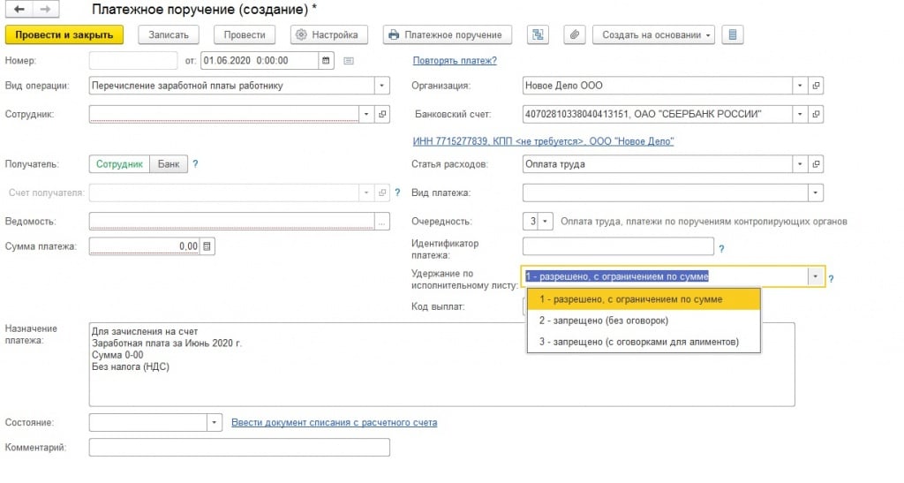The width and height of the screenshot is (904, 483).
Task: Open calculator icon in Сумма платежа field
Action: [x=207, y=246]
